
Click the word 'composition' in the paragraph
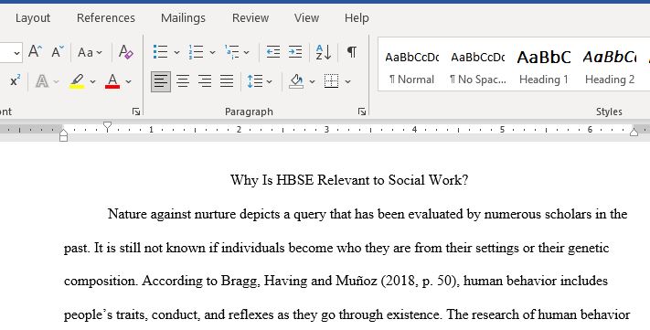pos(101,281)
